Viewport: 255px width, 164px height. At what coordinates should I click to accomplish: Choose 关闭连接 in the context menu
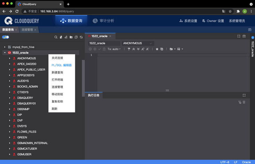(x=57, y=58)
